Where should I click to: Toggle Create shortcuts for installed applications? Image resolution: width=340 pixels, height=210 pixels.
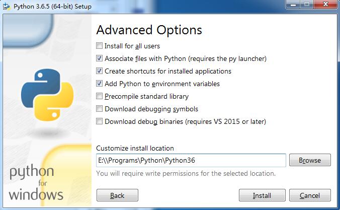pyautogui.click(x=99, y=71)
